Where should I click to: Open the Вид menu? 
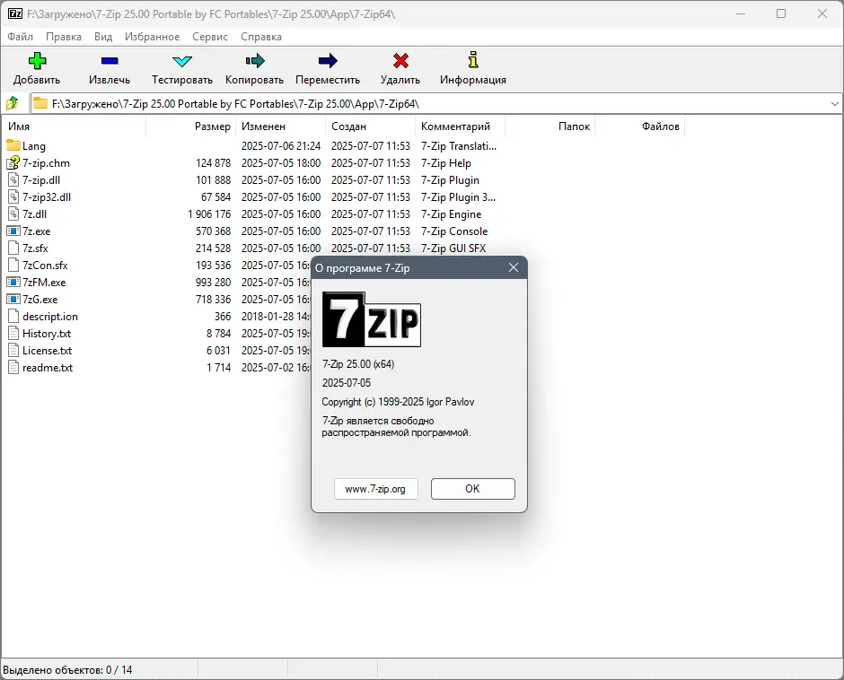pos(103,37)
